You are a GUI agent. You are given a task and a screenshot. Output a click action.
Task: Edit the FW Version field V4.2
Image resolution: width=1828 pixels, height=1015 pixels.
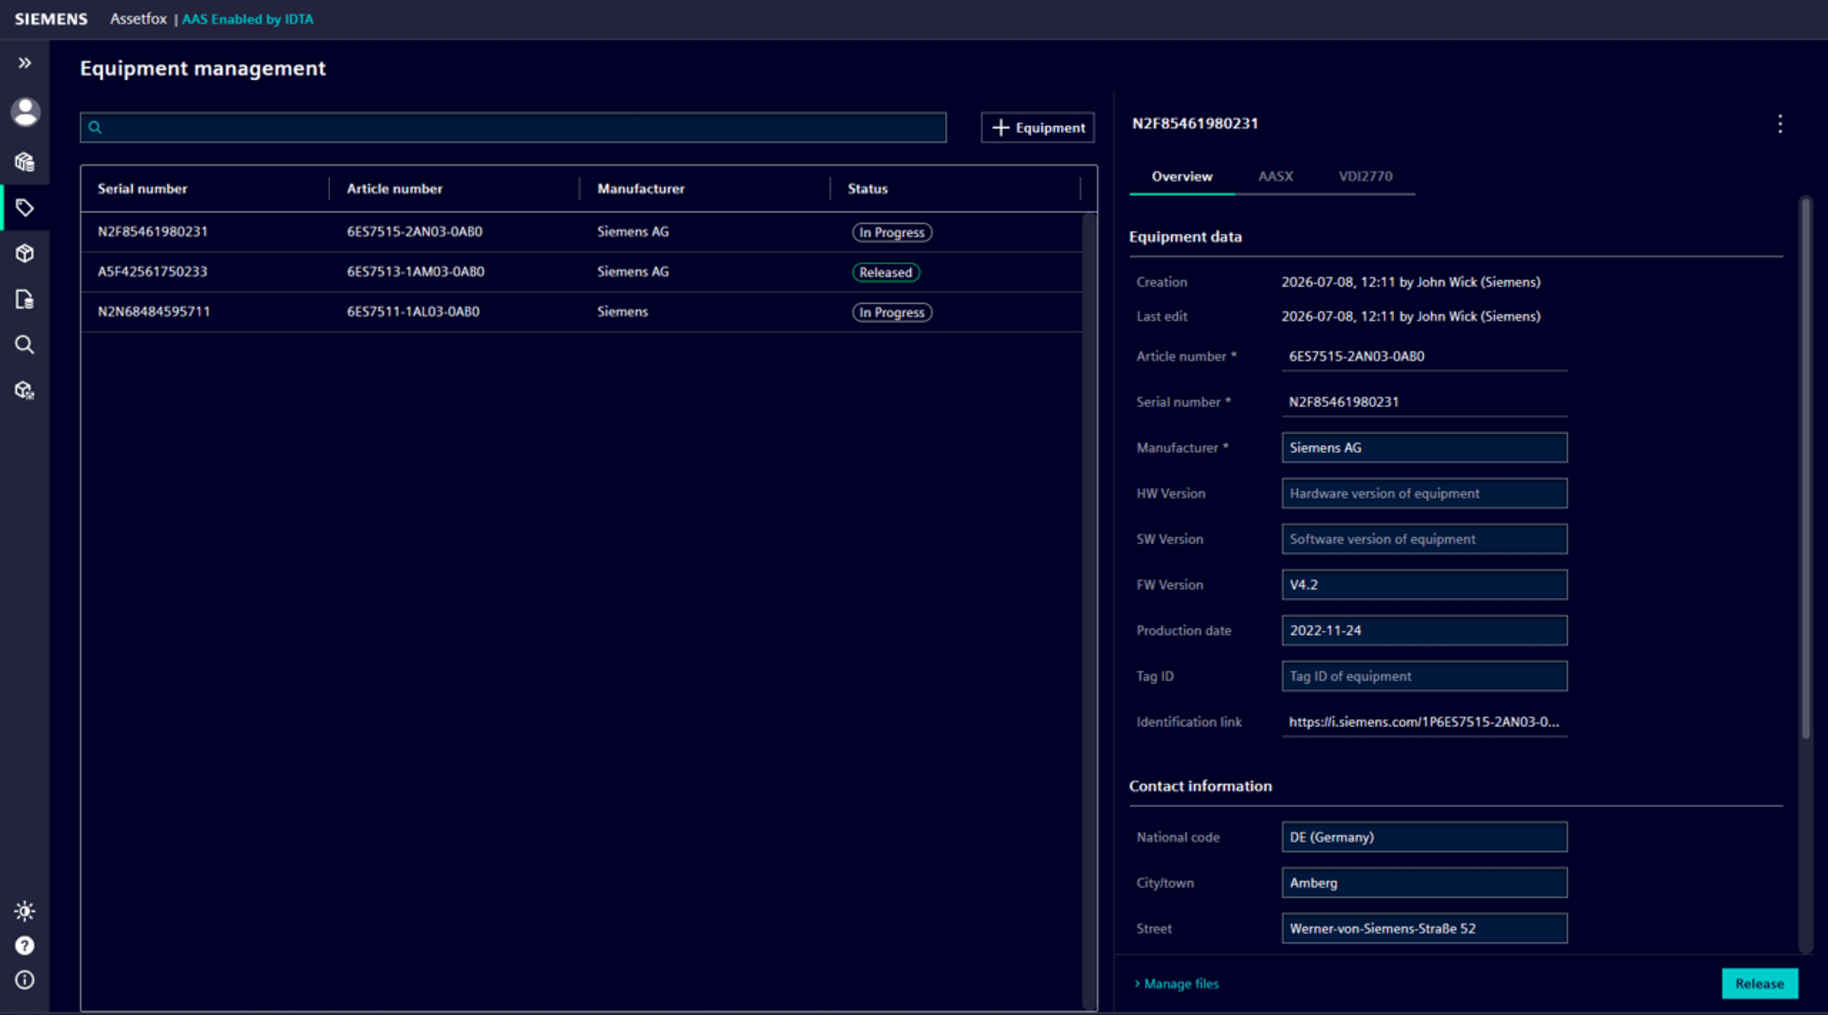tap(1424, 584)
